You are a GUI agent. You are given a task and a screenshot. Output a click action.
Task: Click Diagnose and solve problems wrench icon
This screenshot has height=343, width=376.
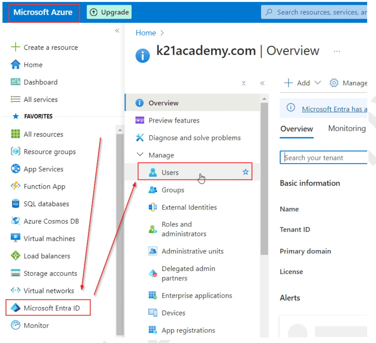[x=140, y=138]
